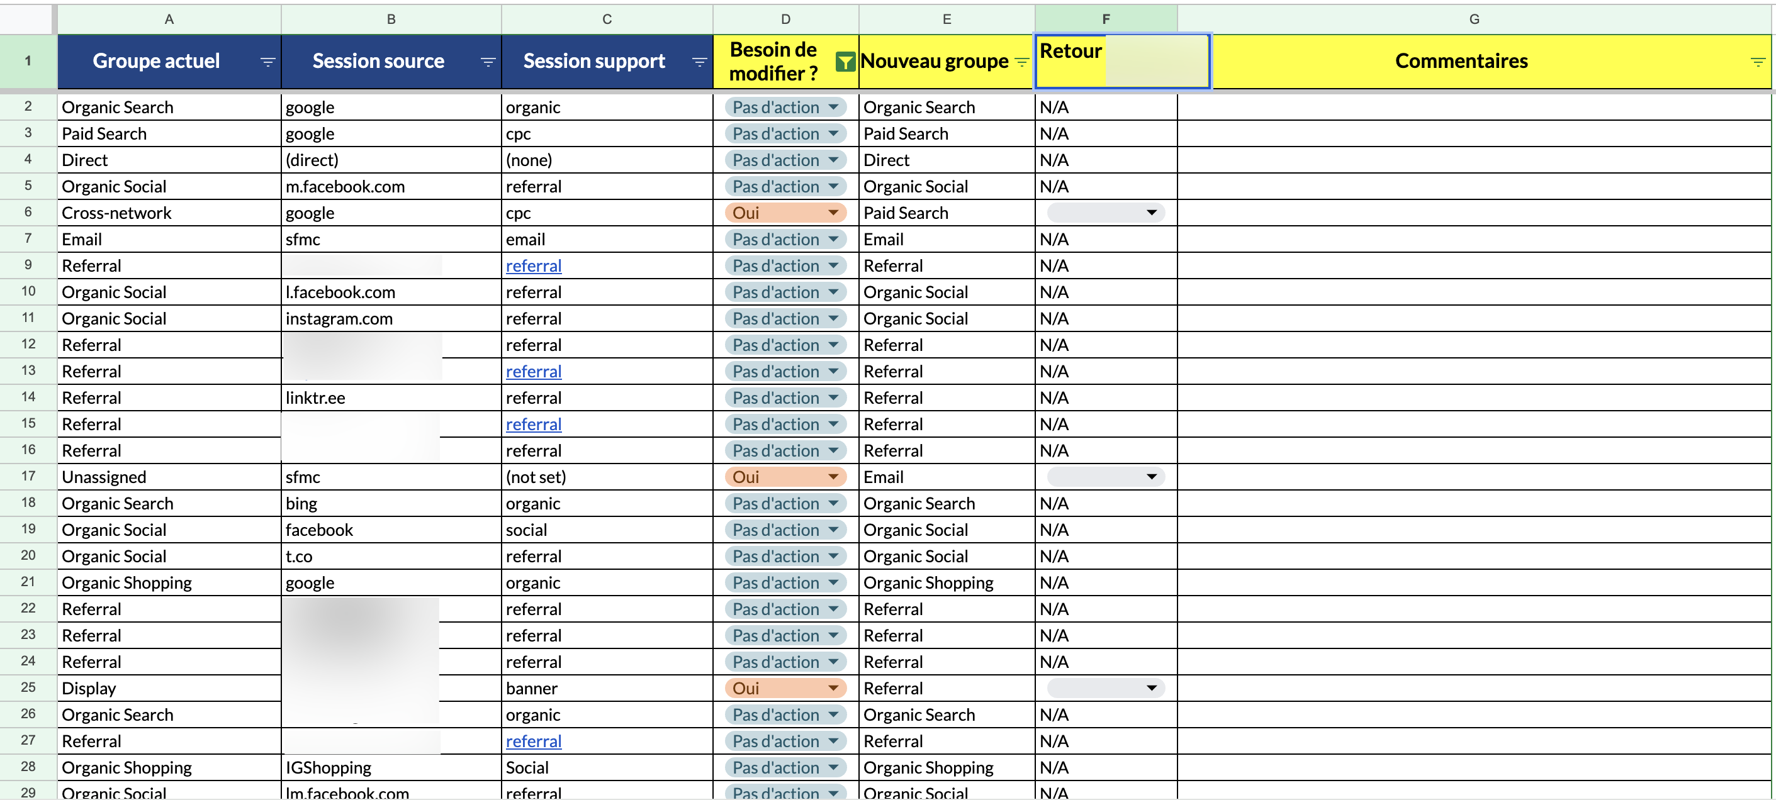Click referral link in row 9

[534, 266]
